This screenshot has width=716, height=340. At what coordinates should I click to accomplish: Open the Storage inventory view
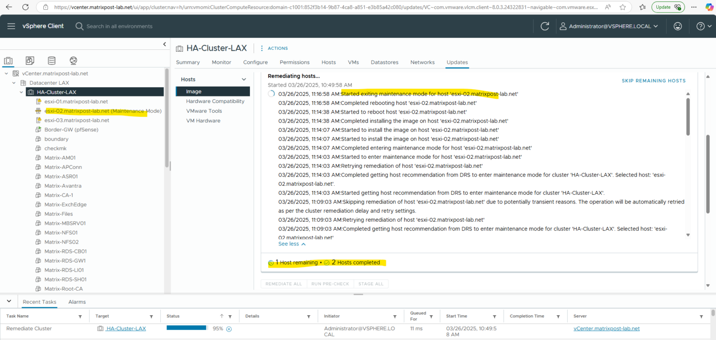(51, 61)
